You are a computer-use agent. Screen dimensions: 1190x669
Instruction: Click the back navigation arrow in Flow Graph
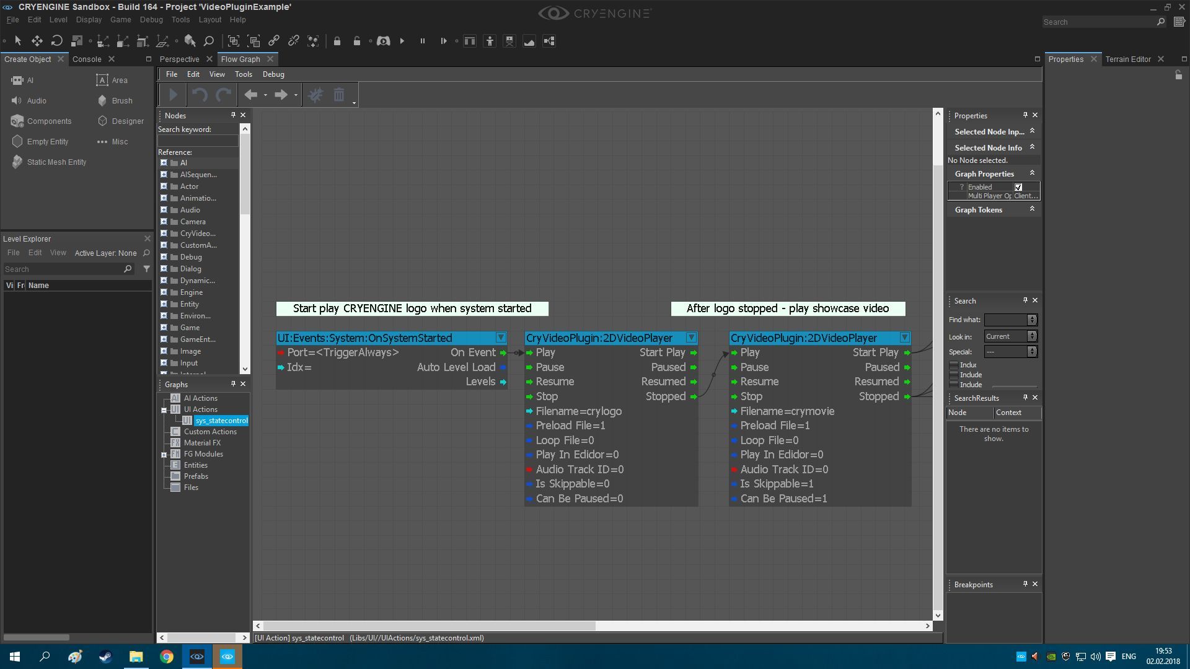tap(250, 95)
